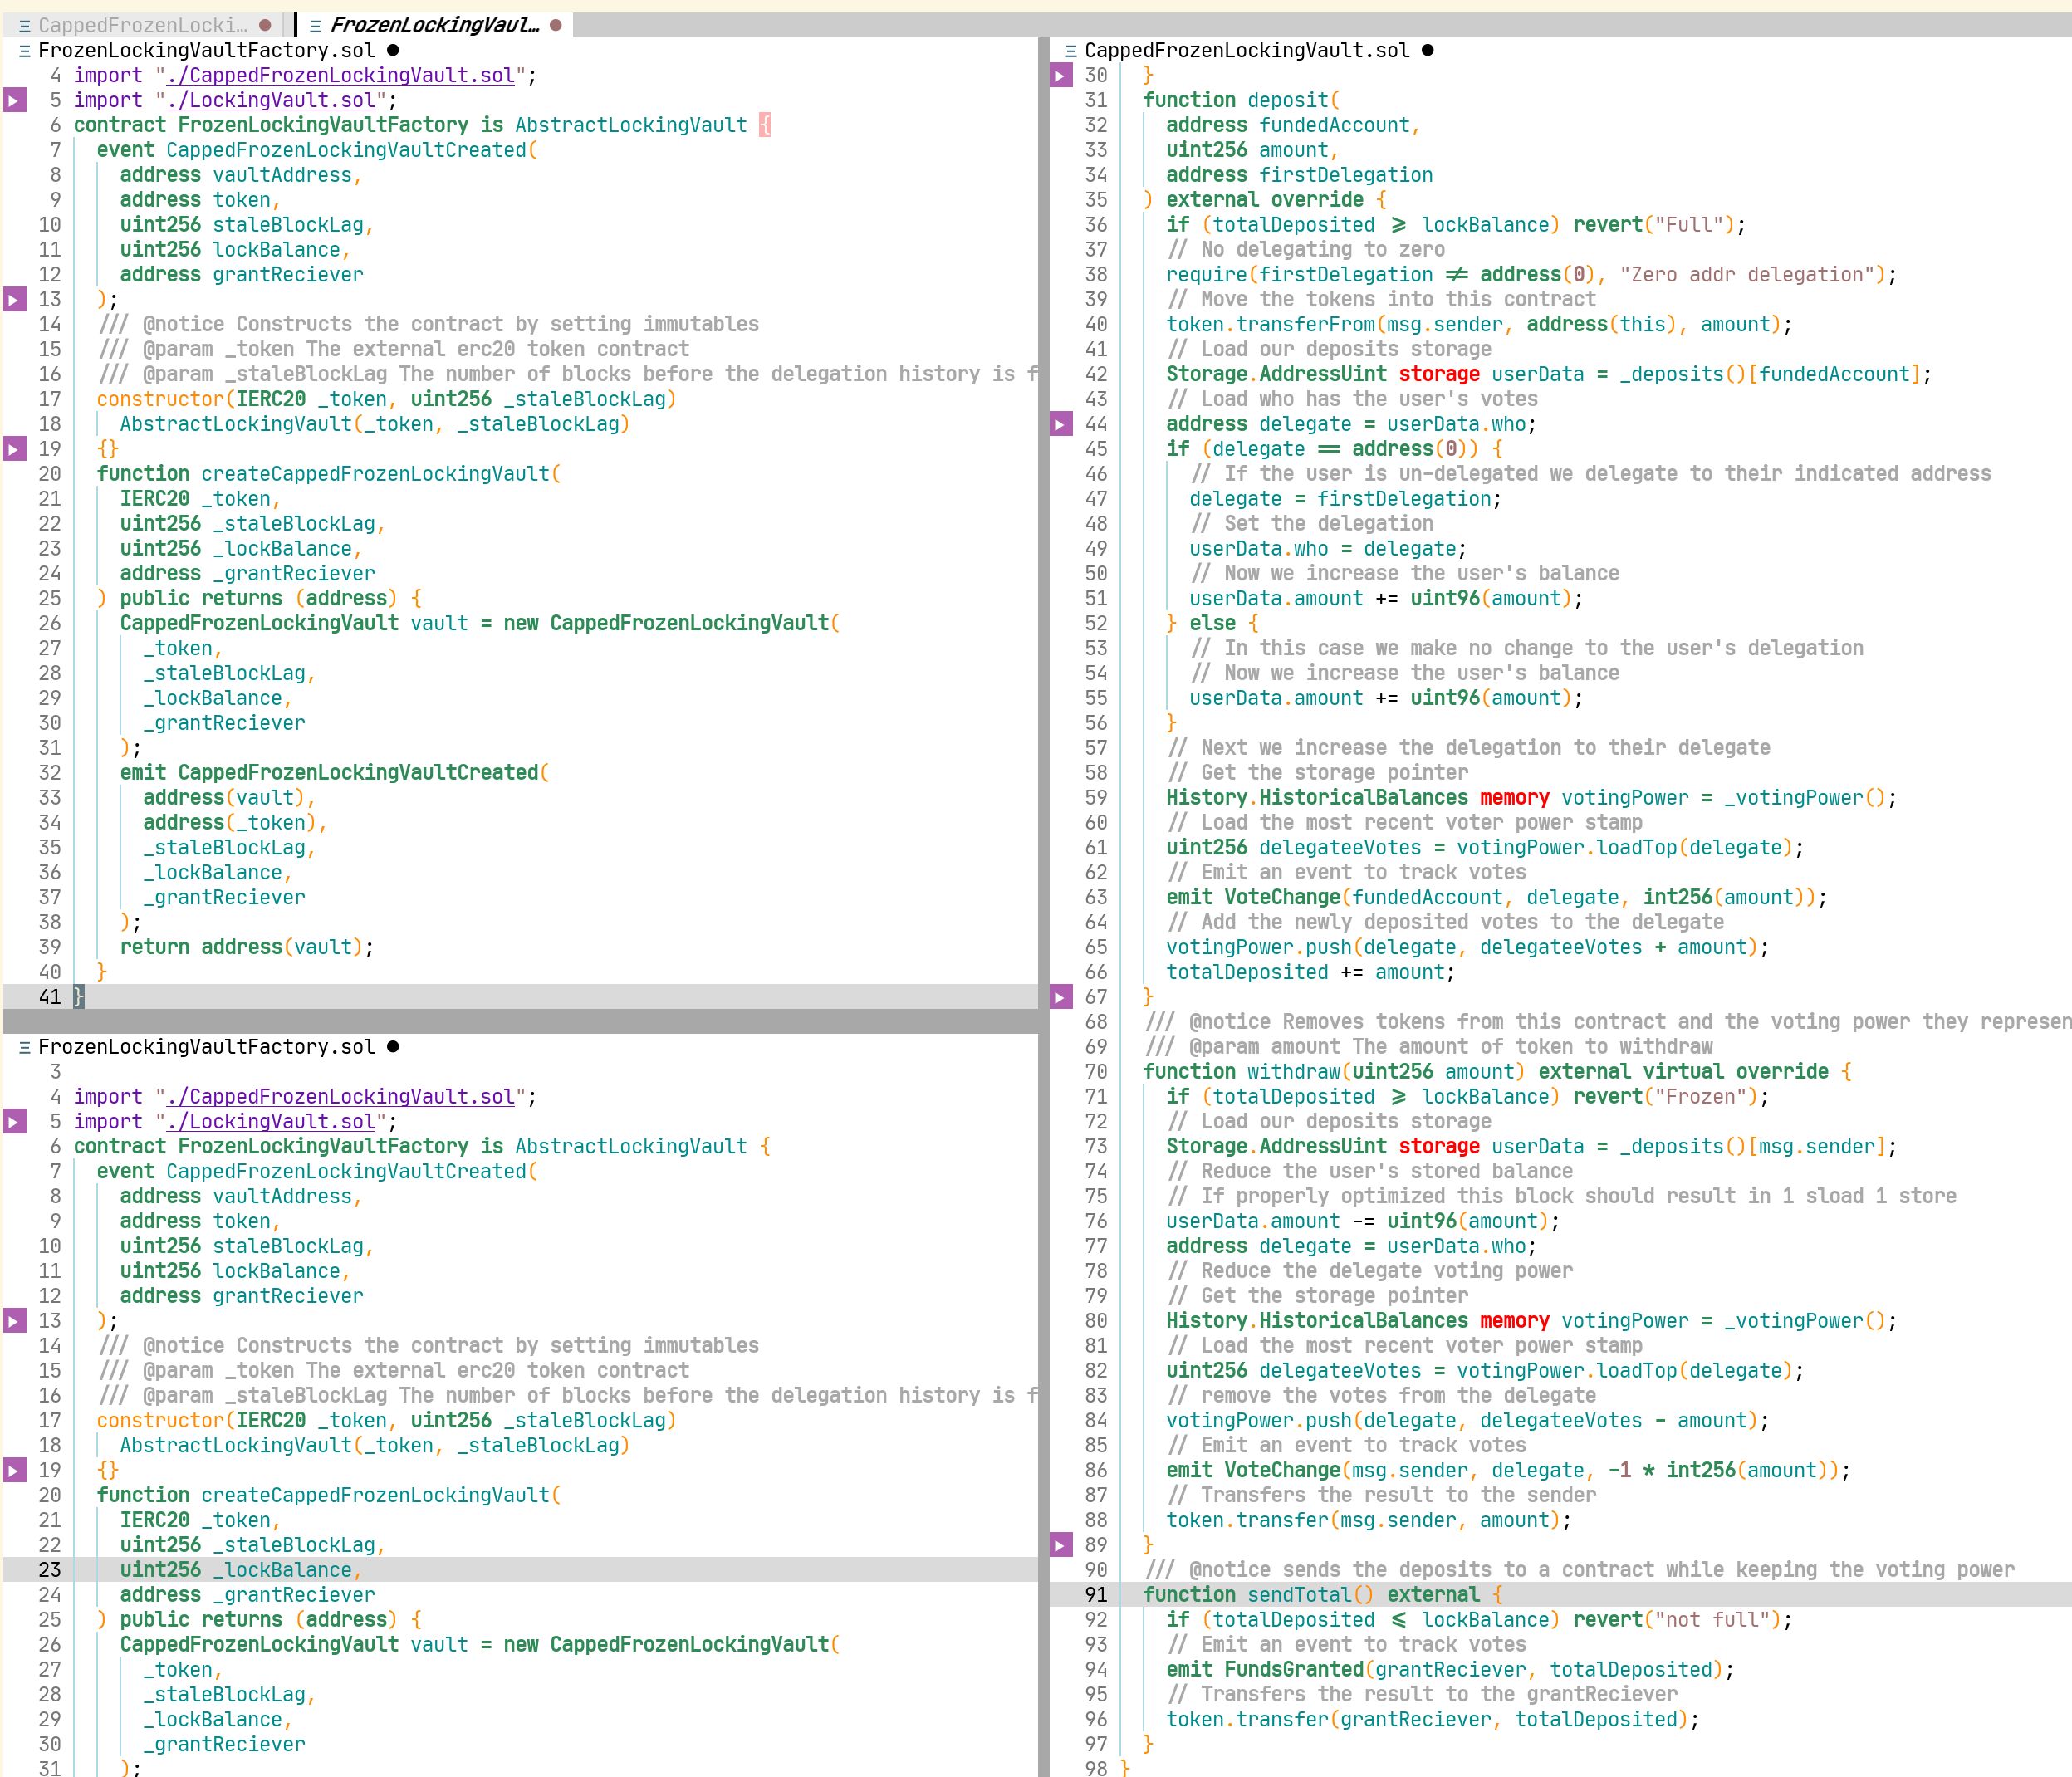Click line number 91 in the right pane

click(x=1096, y=1595)
